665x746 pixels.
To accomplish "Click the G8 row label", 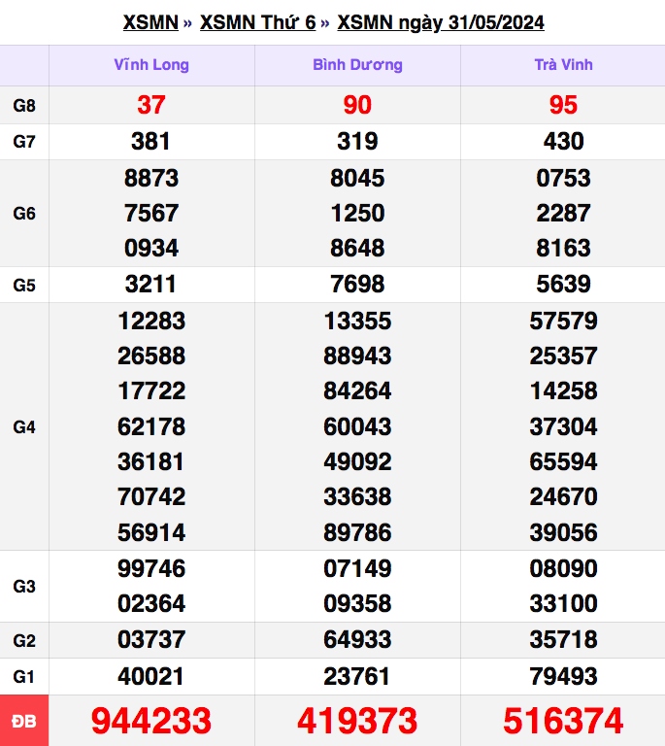I will 24,106.
